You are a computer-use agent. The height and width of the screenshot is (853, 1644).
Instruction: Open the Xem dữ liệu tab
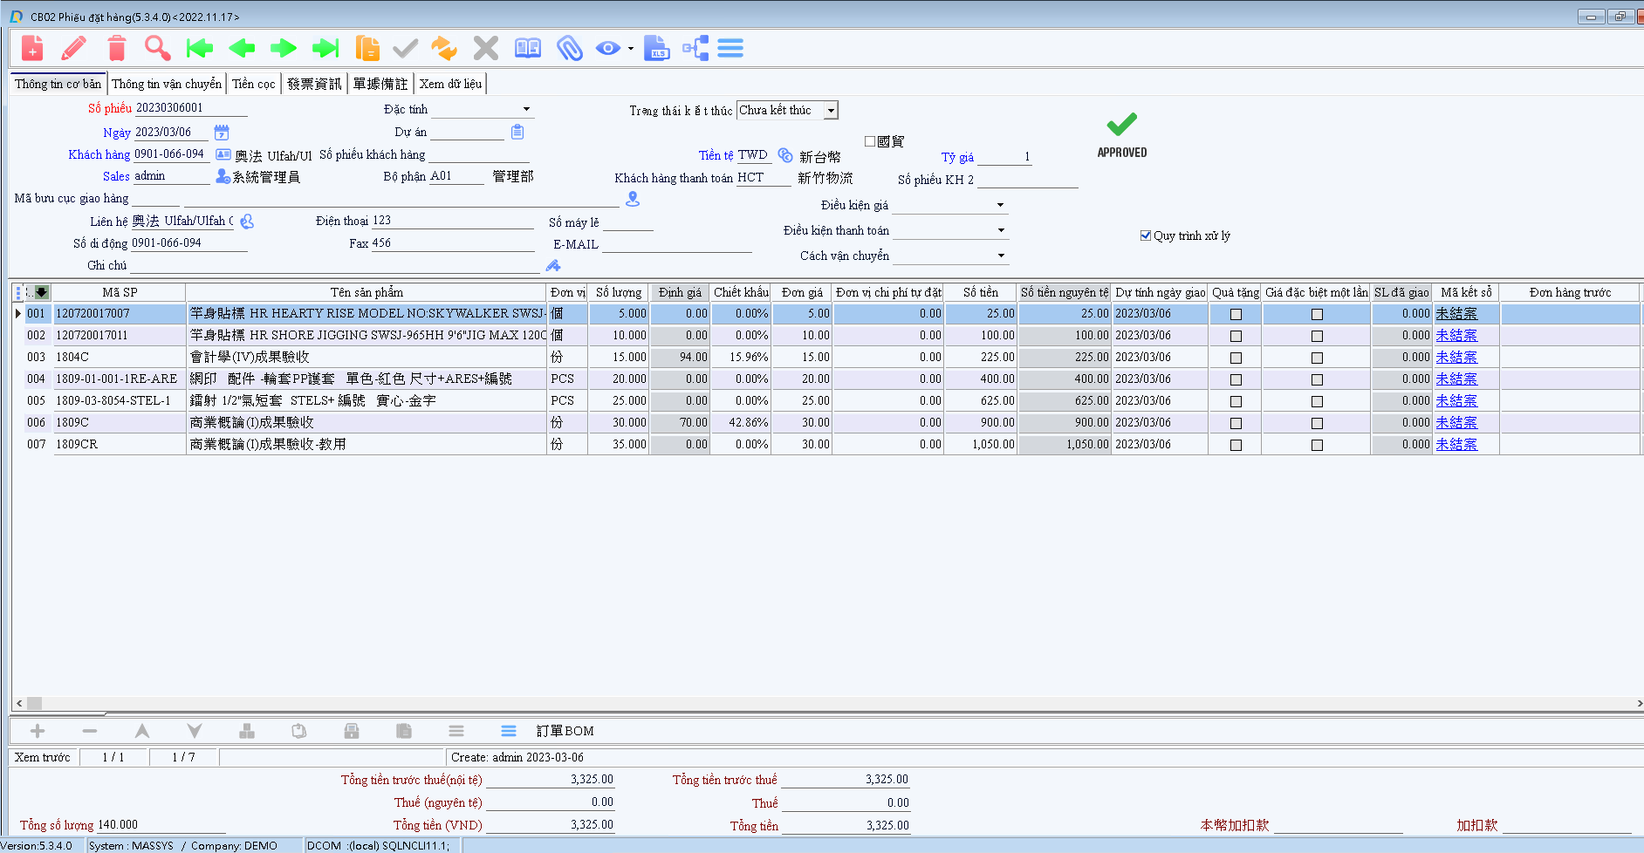point(450,84)
